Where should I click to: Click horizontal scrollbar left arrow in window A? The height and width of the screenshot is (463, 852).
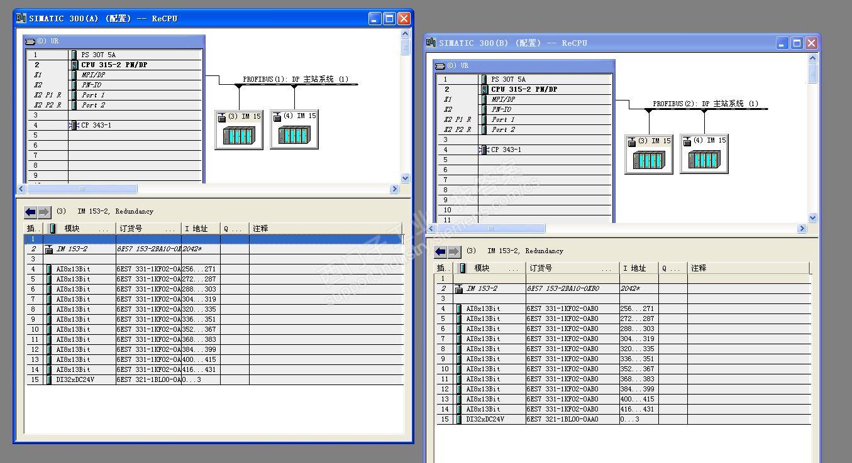[21, 188]
